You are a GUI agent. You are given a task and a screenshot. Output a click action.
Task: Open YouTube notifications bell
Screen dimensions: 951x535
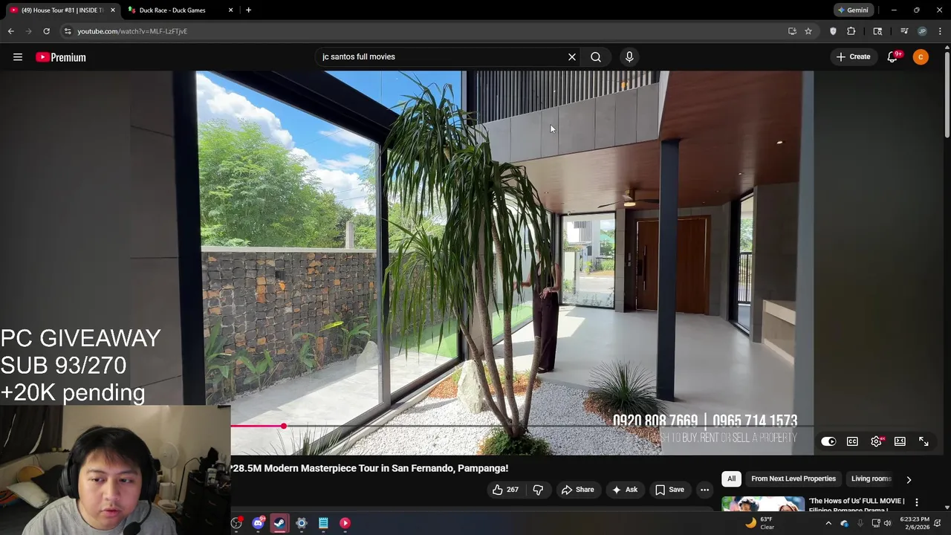[893, 57]
